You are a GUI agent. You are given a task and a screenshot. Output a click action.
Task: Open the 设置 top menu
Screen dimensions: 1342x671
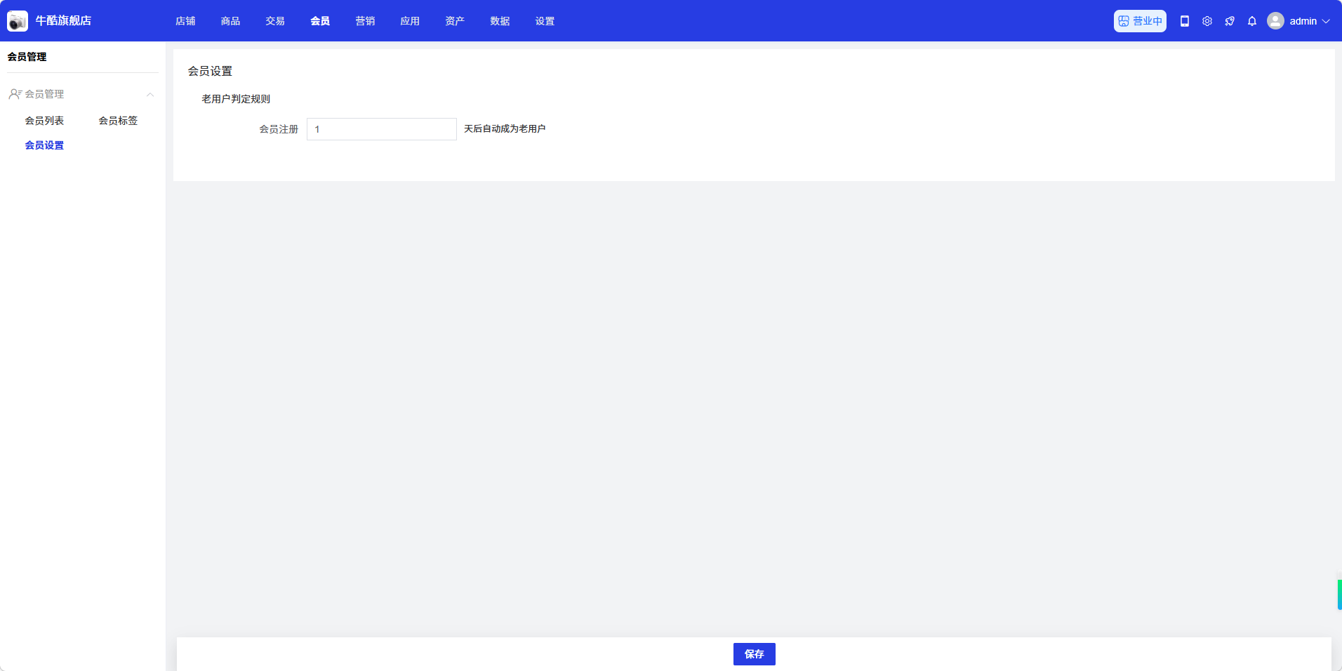point(545,21)
